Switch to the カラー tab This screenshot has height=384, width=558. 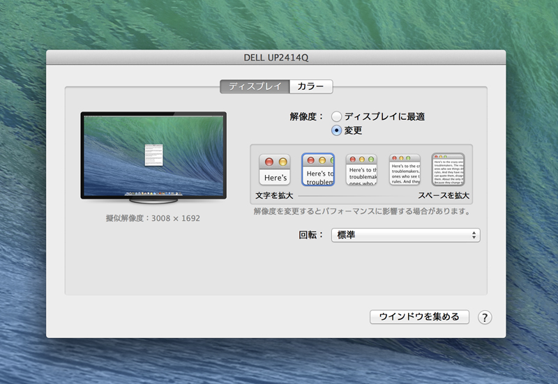coord(311,86)
